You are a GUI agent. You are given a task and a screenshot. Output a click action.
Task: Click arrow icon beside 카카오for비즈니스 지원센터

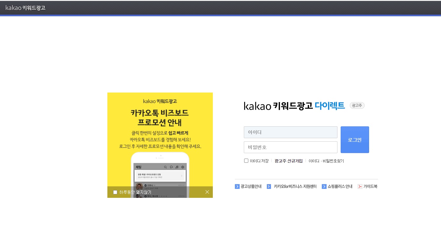[x=269, y=186]
